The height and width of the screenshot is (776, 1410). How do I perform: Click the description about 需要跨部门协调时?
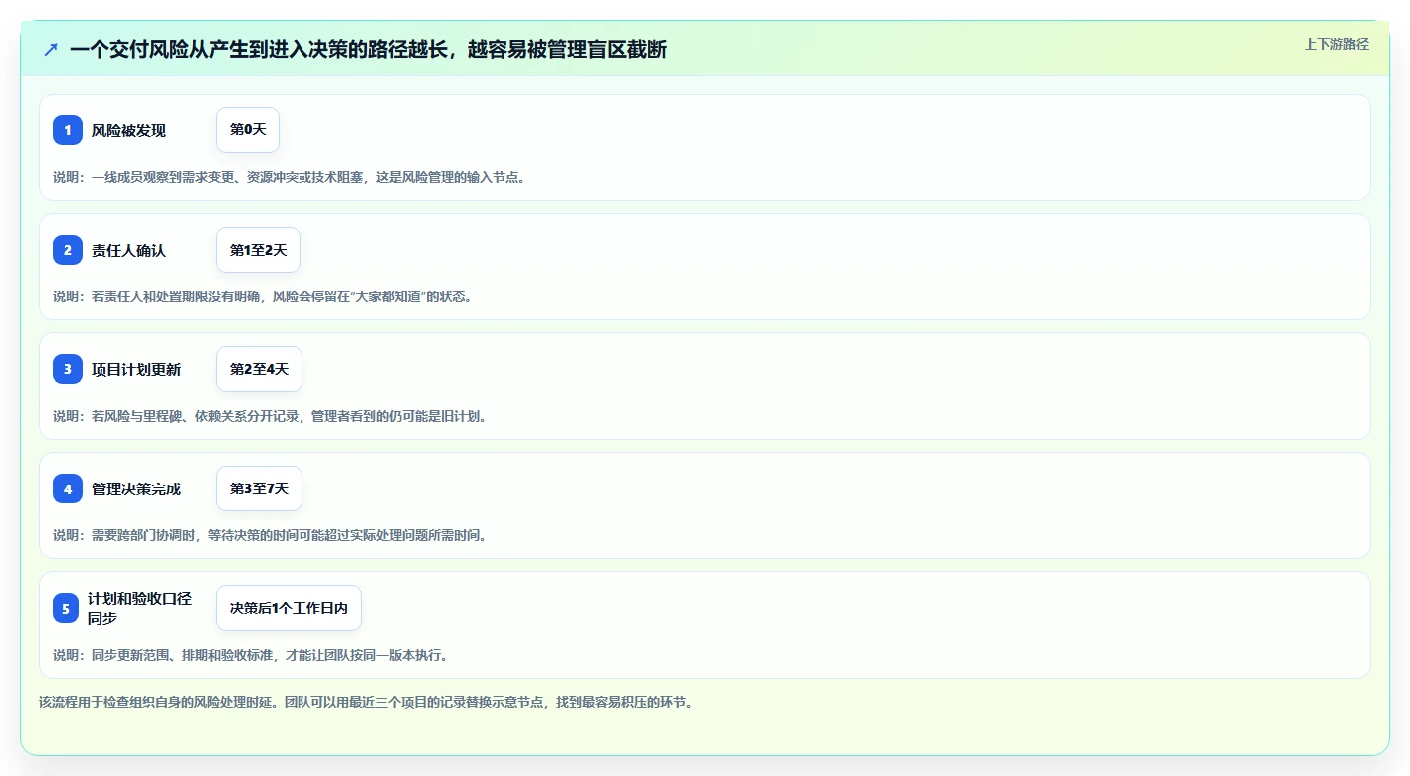[270, 535]
